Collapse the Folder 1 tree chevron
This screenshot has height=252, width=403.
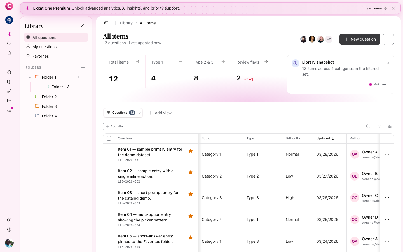point(30,77)
